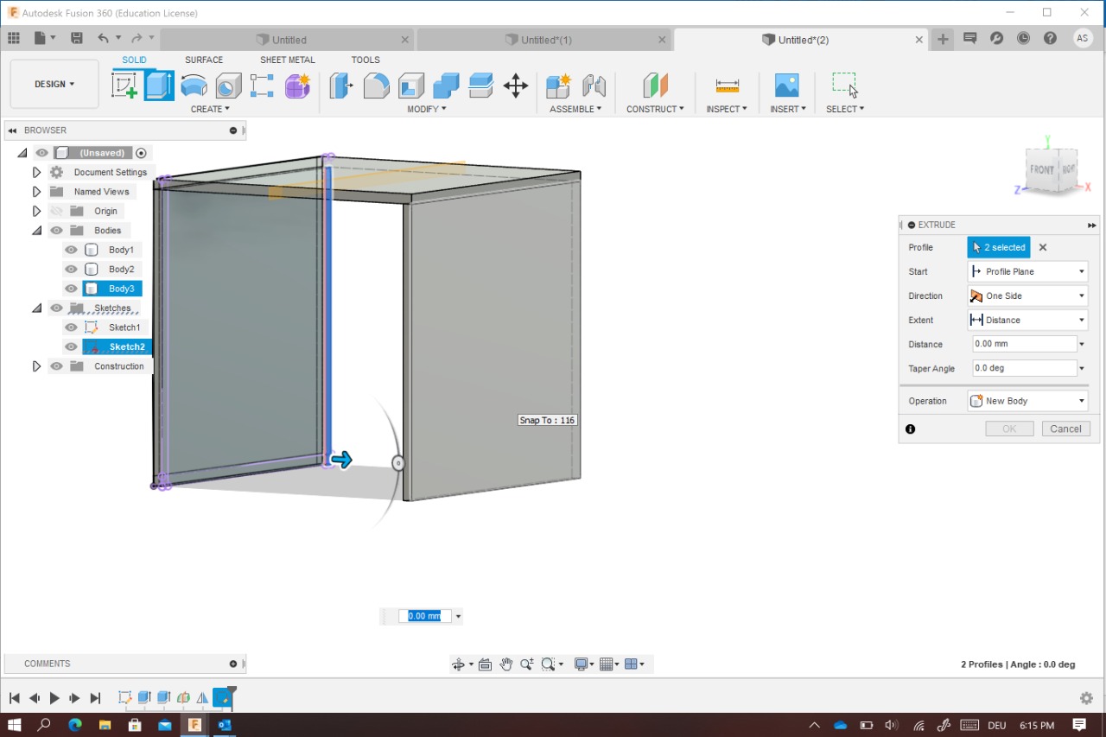Viewport: 1106px width, 737px height.
Task: Open the CREATE menu
Action: click(x=210, y=109)
